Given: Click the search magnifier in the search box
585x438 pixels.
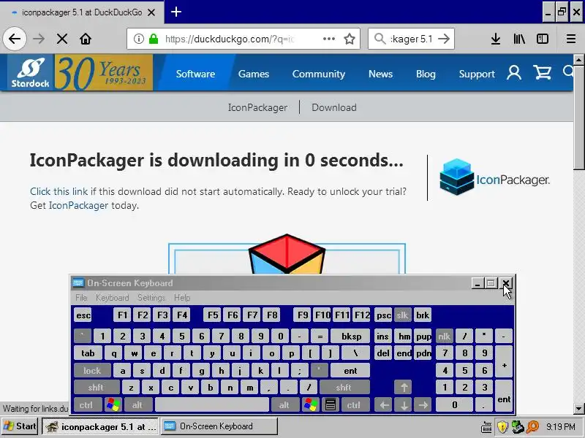Looking at the screenshot, I should 380,39.
